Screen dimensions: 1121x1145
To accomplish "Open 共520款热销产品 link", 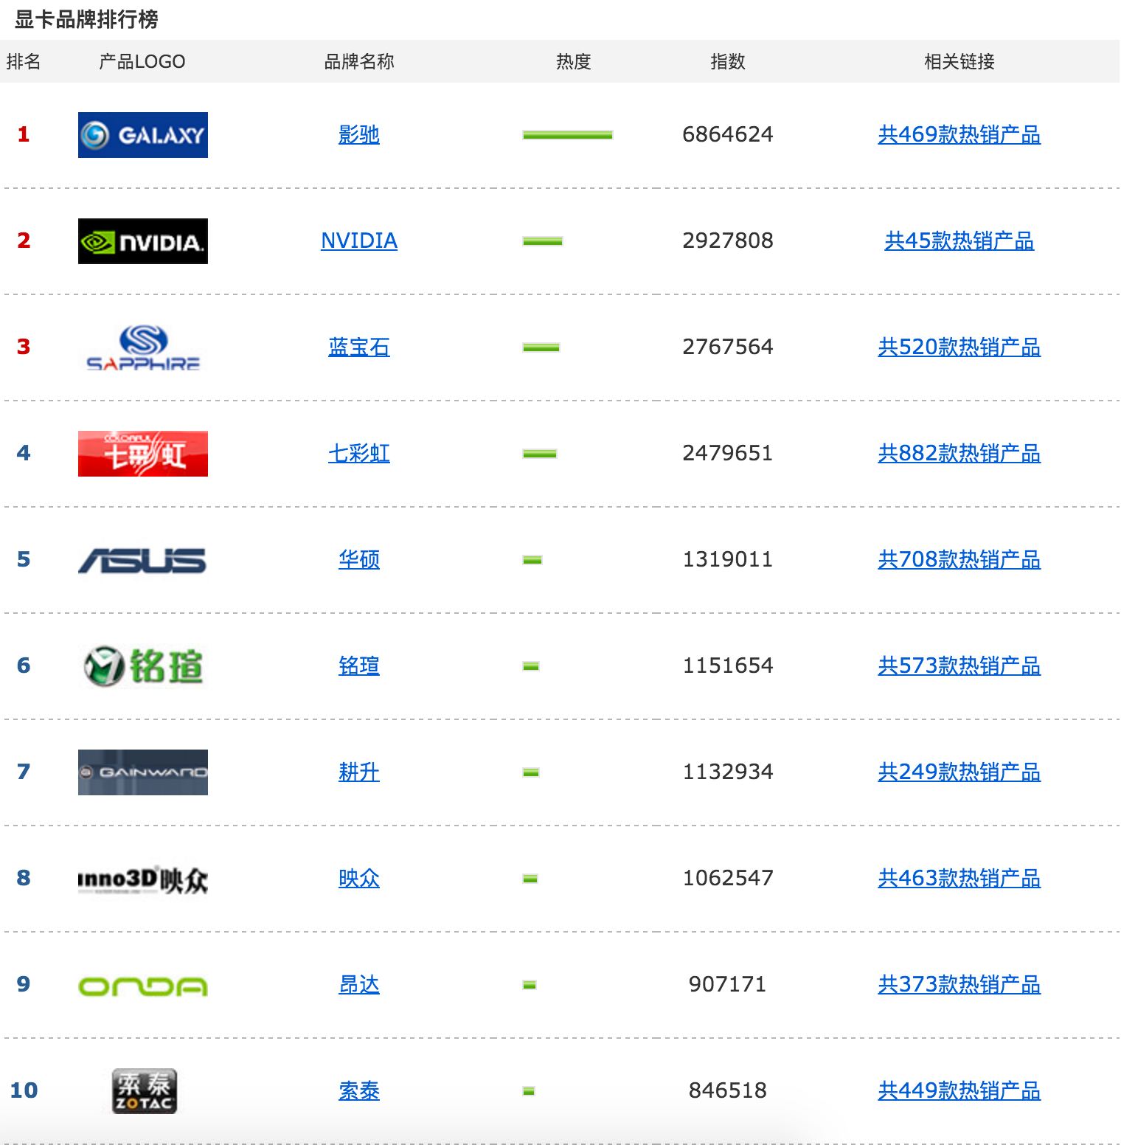I will [x=959, y=347].
